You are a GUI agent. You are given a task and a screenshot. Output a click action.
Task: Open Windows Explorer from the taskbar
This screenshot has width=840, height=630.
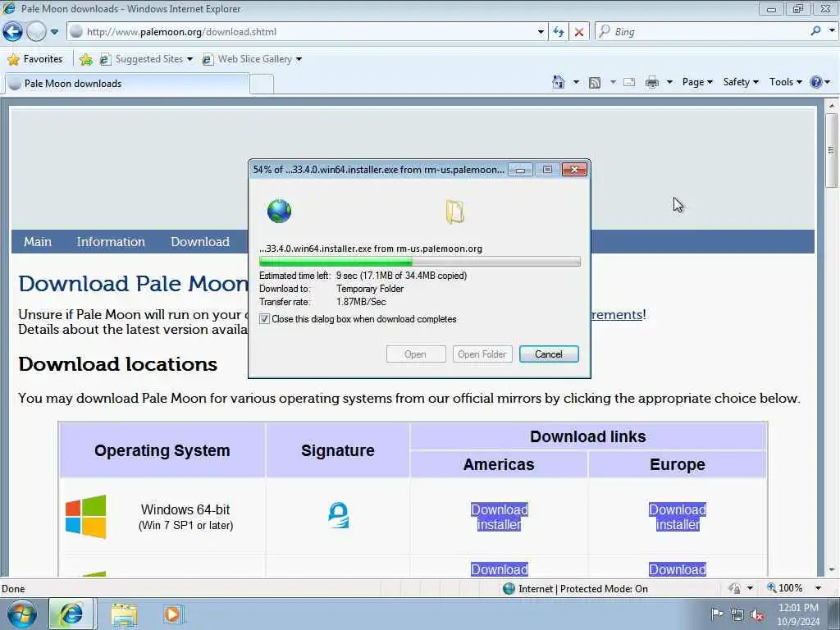click(125, 614)
